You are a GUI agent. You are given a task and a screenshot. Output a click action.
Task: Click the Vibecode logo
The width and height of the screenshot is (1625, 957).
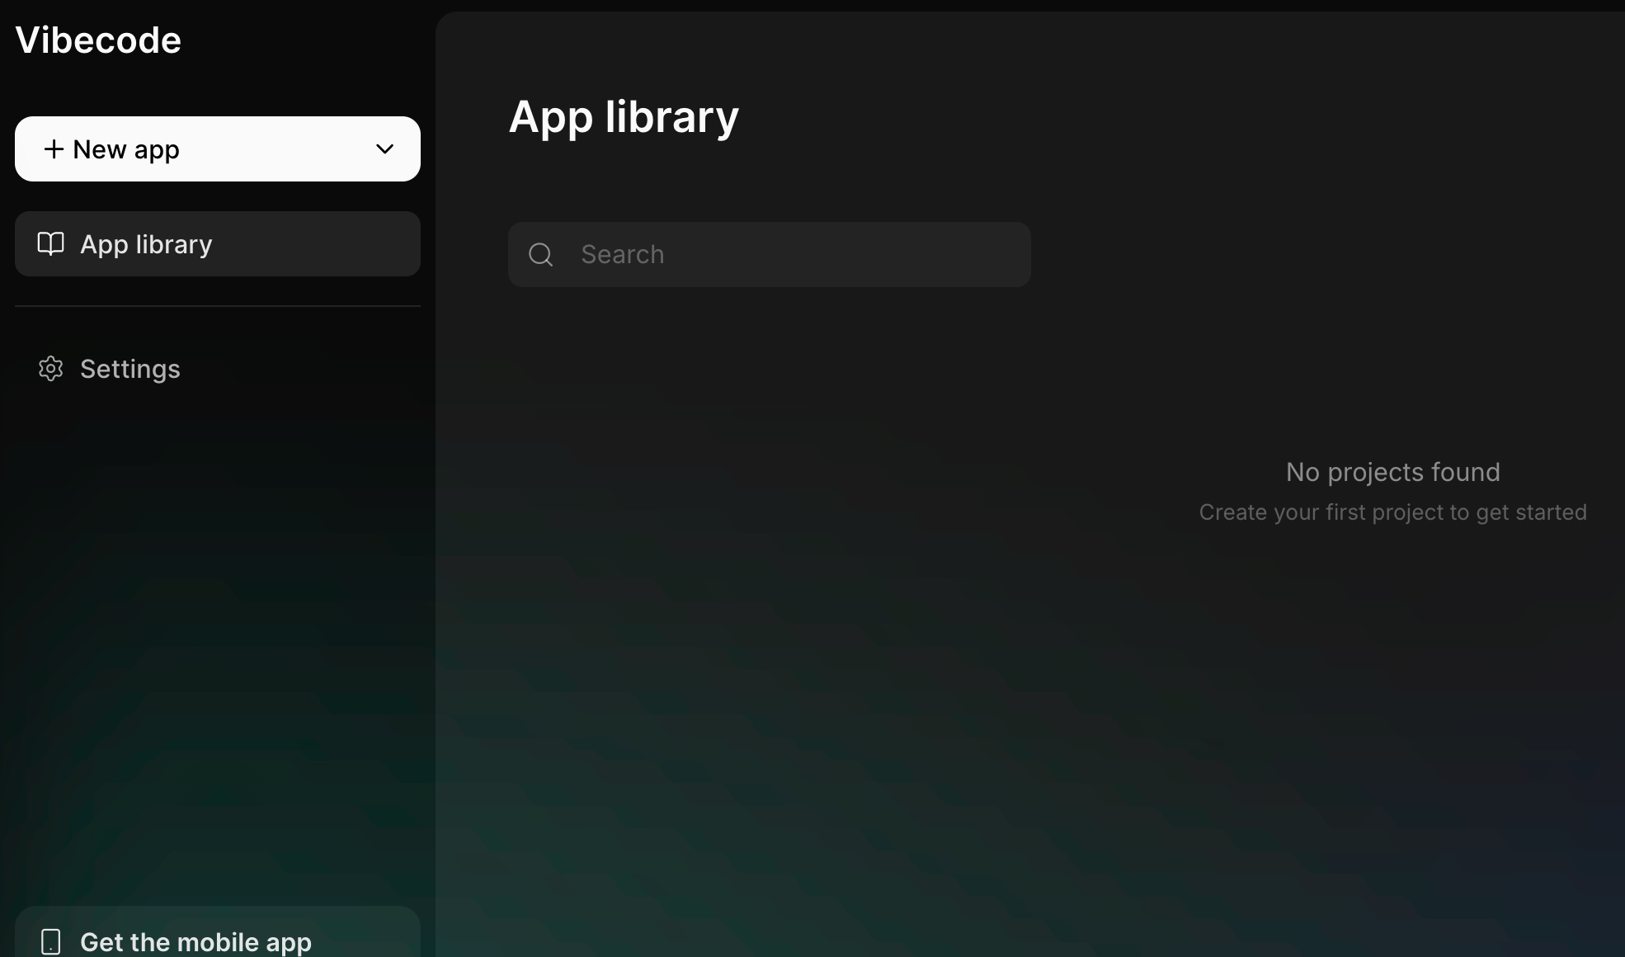(98, 40)
